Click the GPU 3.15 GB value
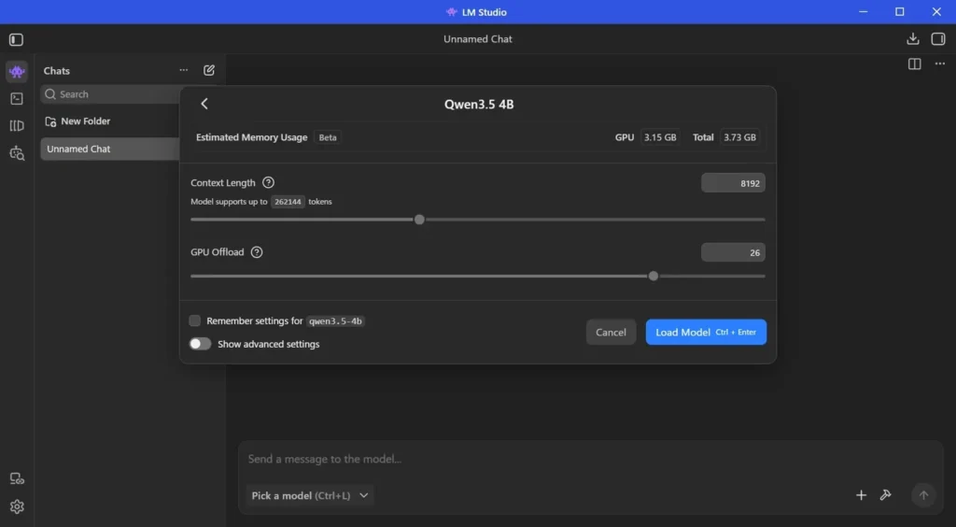 660,137
